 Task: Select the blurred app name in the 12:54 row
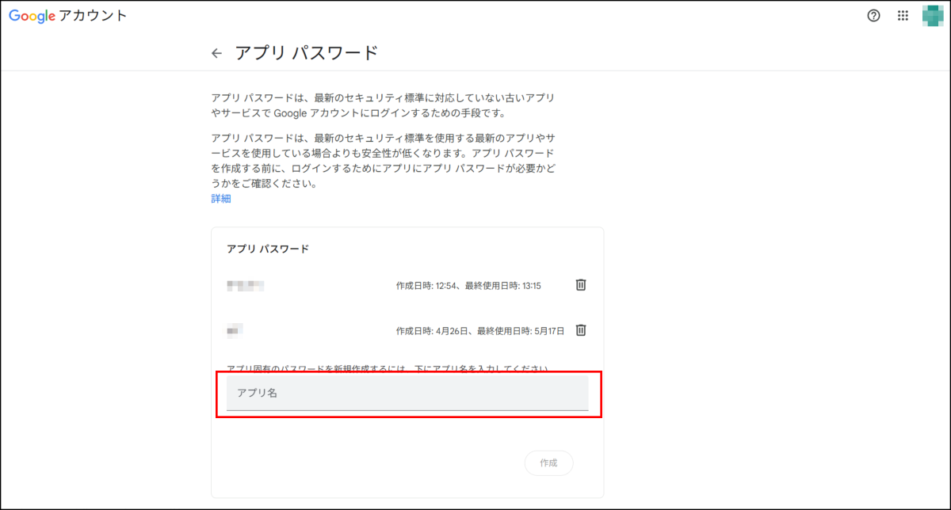coord(245,285)
